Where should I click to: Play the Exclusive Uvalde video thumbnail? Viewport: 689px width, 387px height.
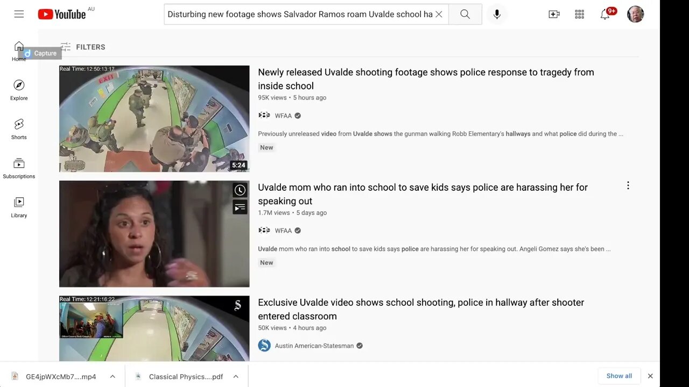(x=154, y=328)
